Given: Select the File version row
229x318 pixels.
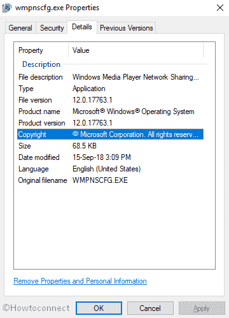Looking at the screenshot, I should click(110, 100).
